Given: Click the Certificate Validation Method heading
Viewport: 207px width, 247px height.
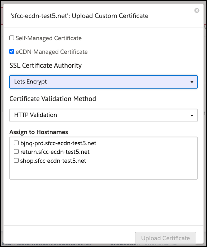Looking at the screenshot, I should (x=53, y=99).
